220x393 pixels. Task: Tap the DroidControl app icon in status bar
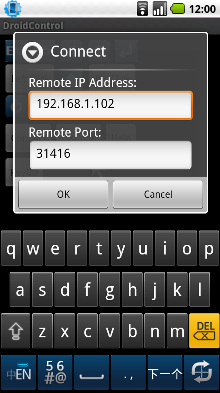click(13, 9)
